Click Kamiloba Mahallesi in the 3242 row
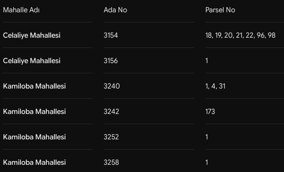Image resolution: width=284 pixels, height=172 pixels. pyautogui.click(x=34, y=111)
